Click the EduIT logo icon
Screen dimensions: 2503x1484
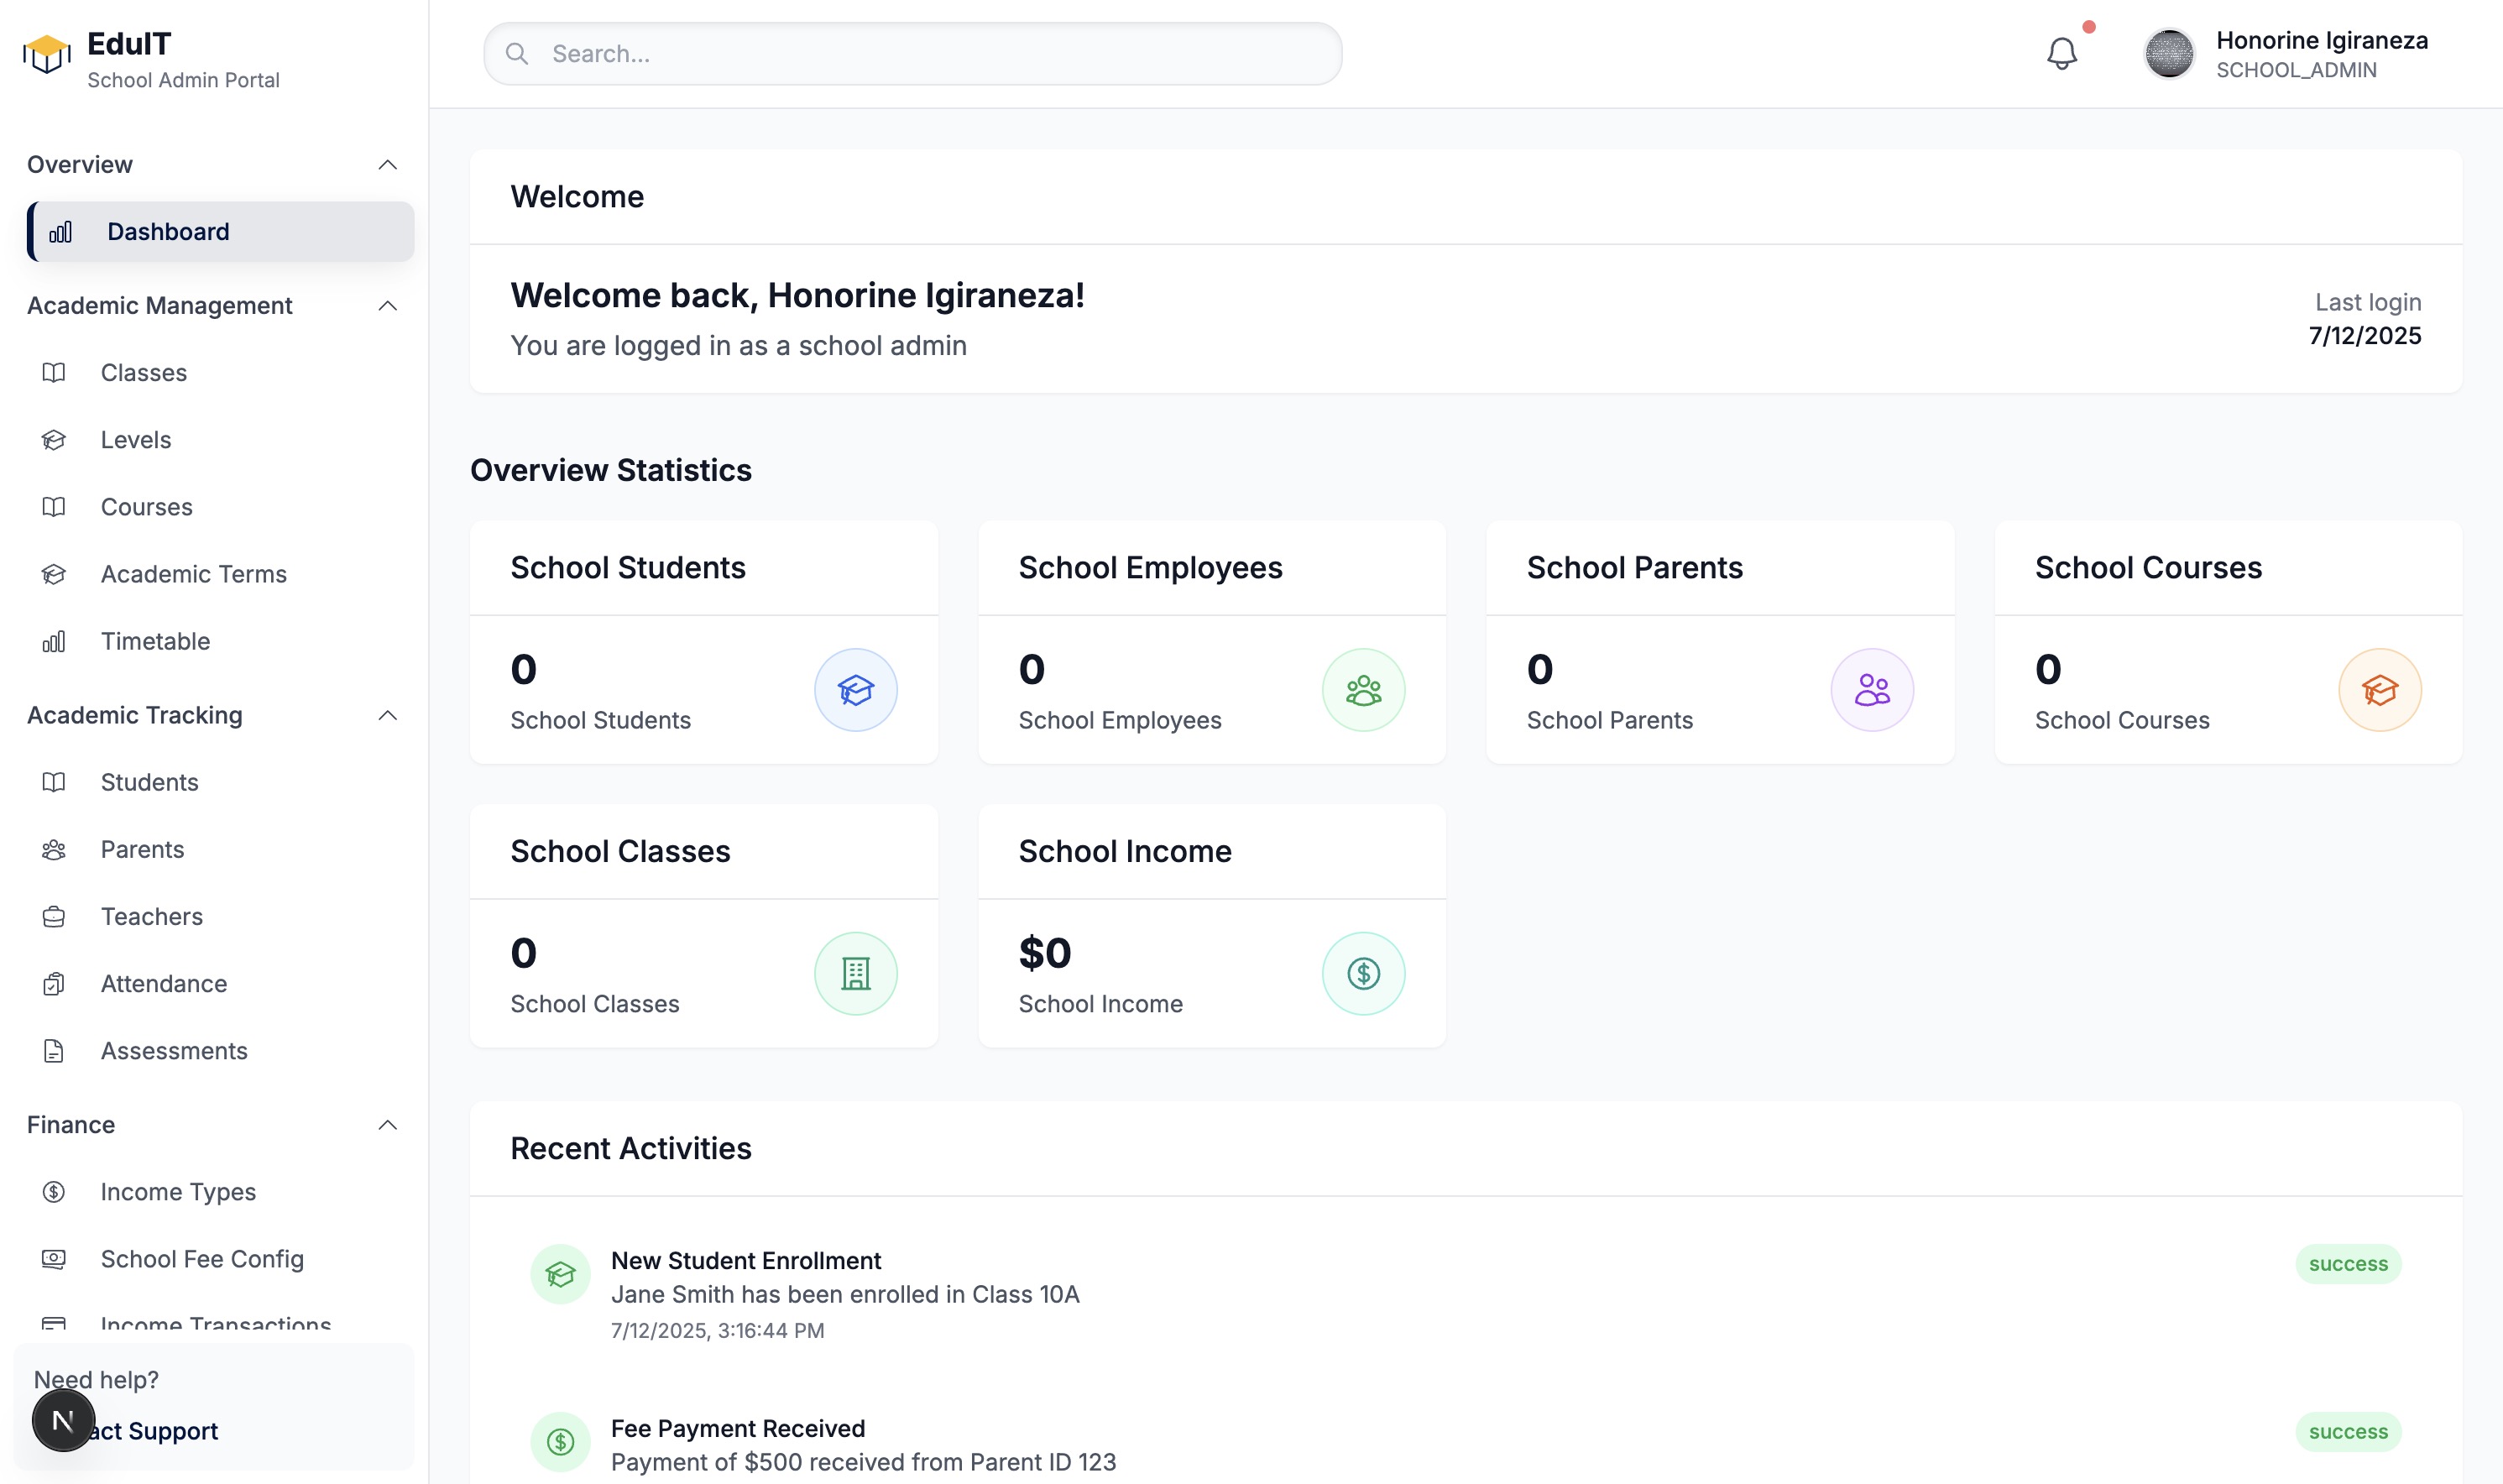pos(46,54)
